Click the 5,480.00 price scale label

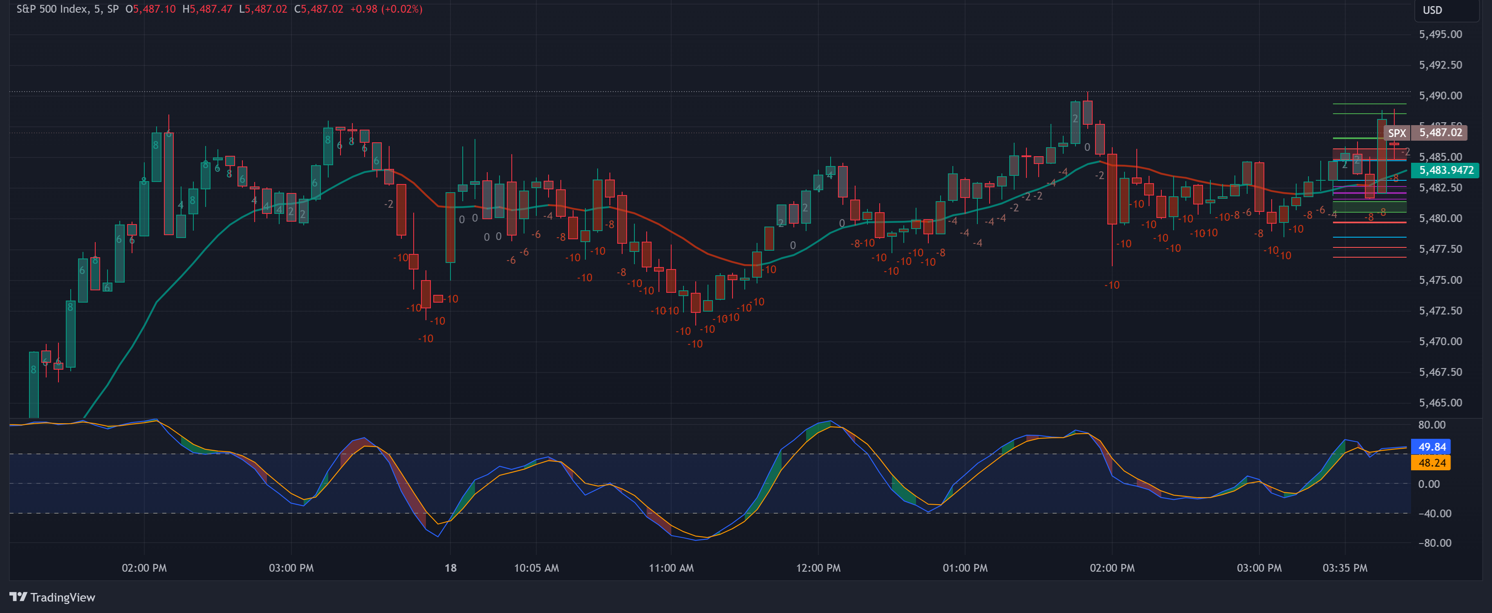(1440, 218)
